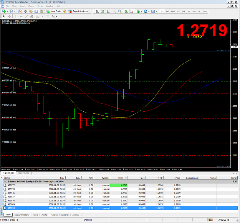Image resolution: width=240 pixels, height=223 pixels.
Task: Switch chart to bar chart style
Action: [97, 11]
